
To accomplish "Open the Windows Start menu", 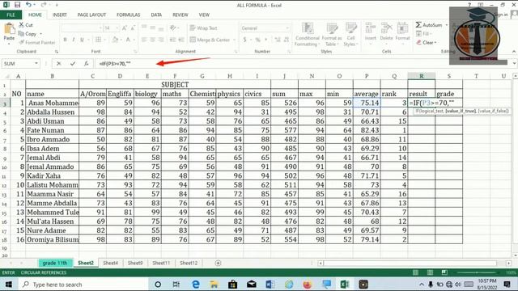I will (x=8, y=284).
